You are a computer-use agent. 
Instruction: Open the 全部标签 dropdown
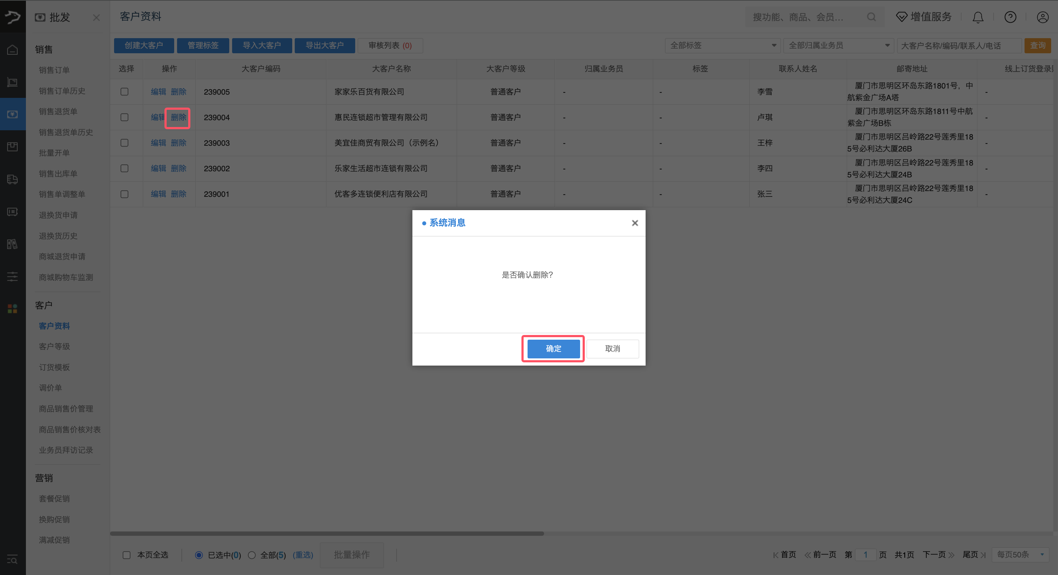[723, 46]
